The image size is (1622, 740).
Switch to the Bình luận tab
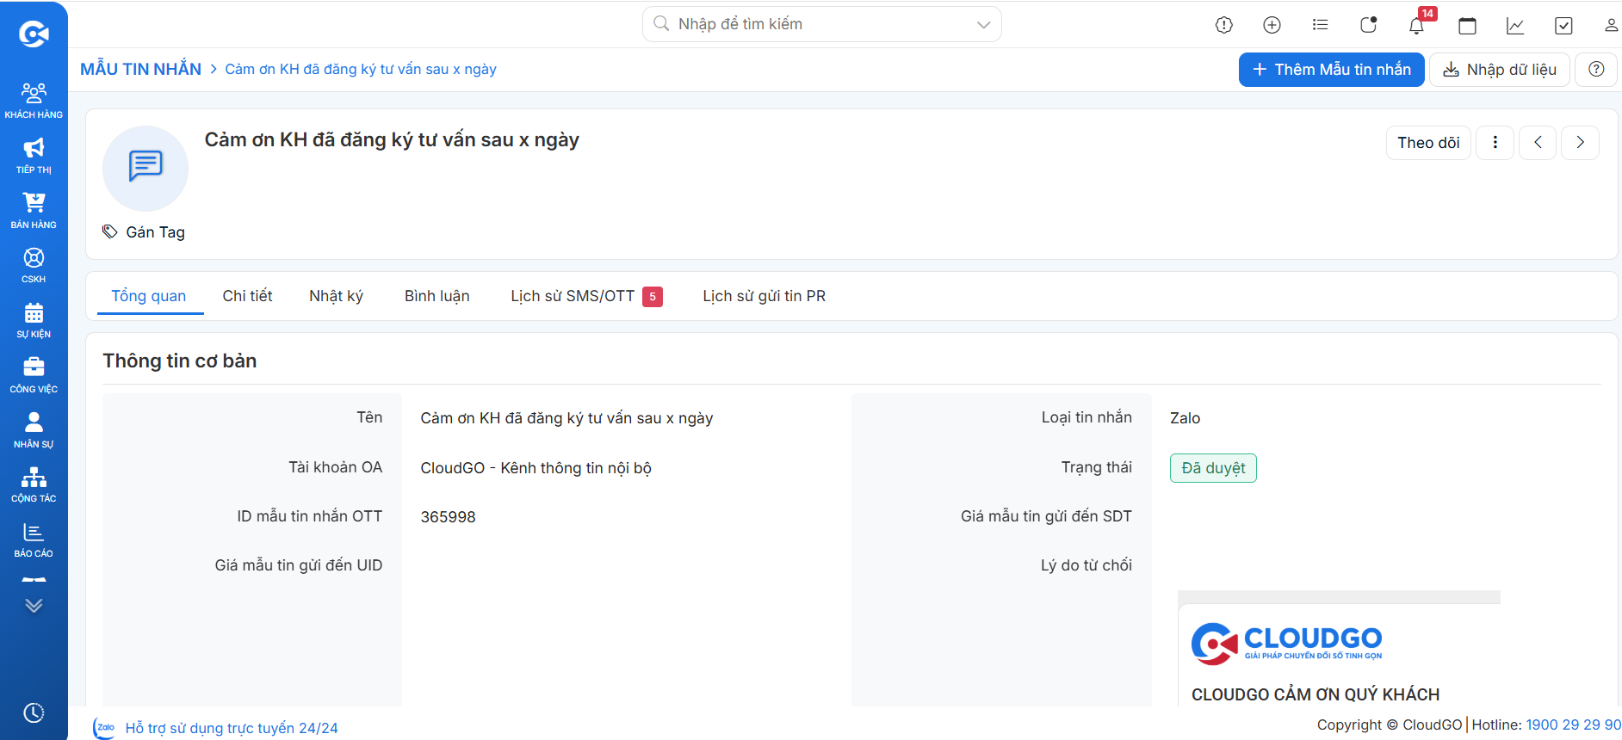[437, 296]
